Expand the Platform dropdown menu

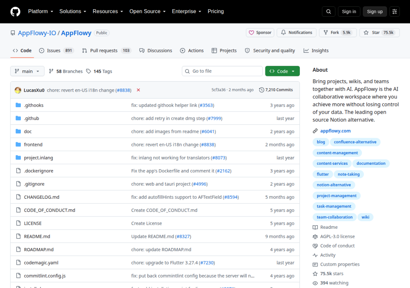click(40, 12)
